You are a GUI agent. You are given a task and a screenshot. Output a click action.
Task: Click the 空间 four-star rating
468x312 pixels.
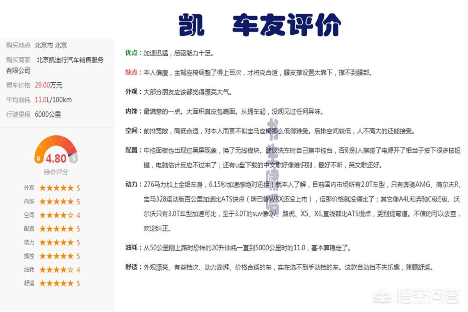pos(56,215)
